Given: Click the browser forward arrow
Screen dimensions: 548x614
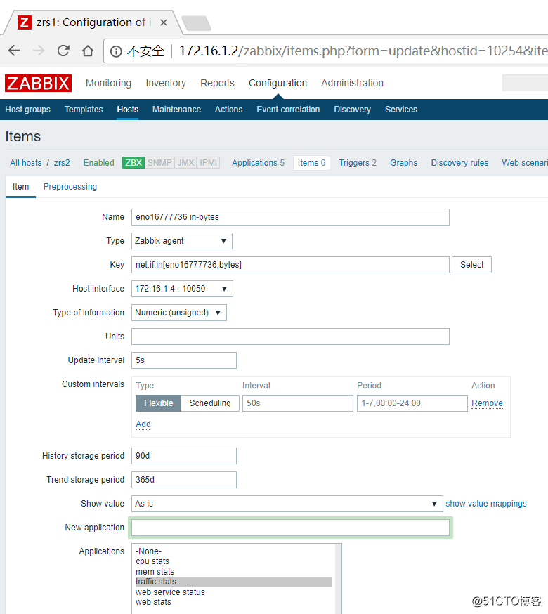Looking at the screenshot, I should pos(39,51).
